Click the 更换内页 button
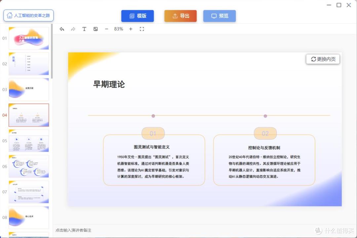Image resolution: width=357 pixels, height=238 pixels. 323,59
